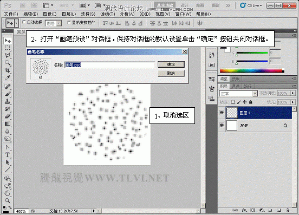Hide the background layer eye icon

pyautogui.click(x=222, y=125)
